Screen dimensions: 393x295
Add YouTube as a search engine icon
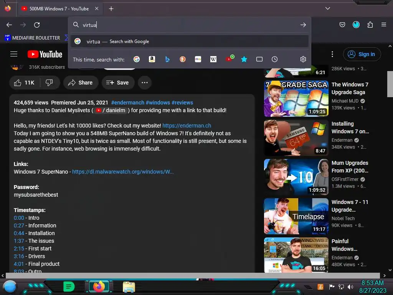pyautogui.click(x=230, y=58)
